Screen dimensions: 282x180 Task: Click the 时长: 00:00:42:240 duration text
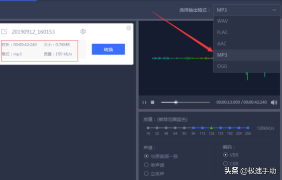19,45
